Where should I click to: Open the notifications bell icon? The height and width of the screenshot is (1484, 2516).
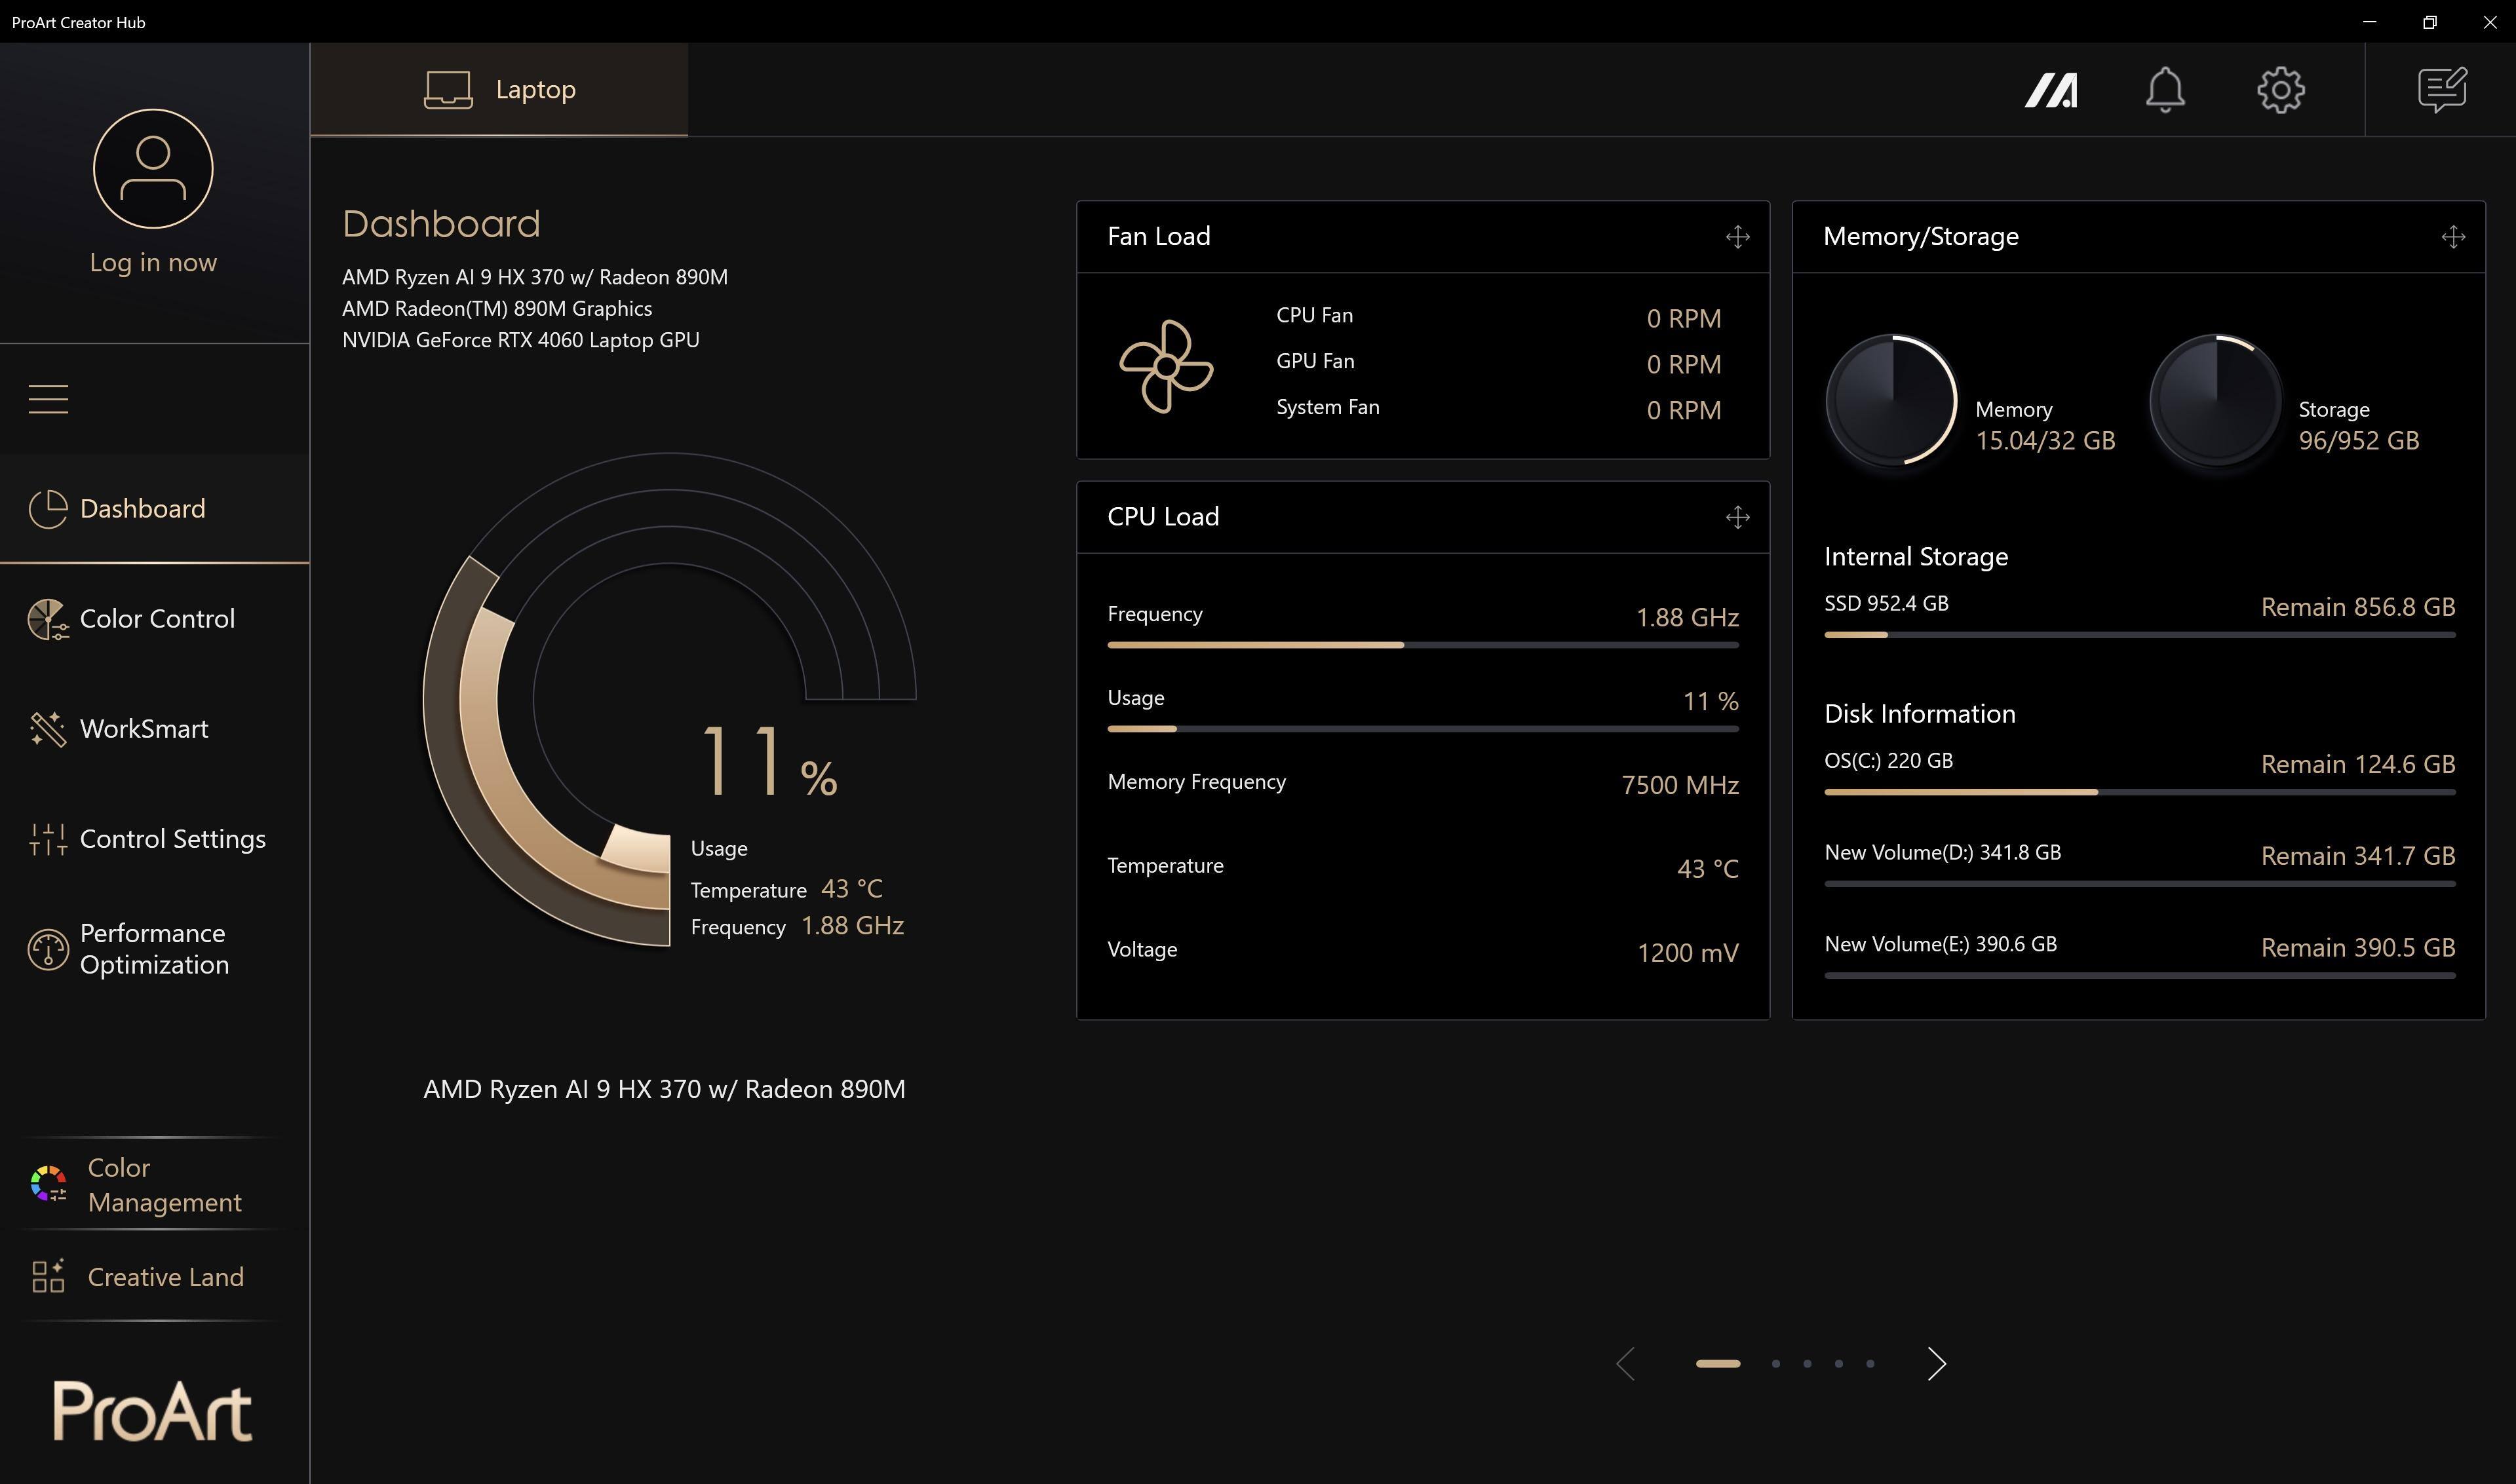click(x=2165, y=90)
